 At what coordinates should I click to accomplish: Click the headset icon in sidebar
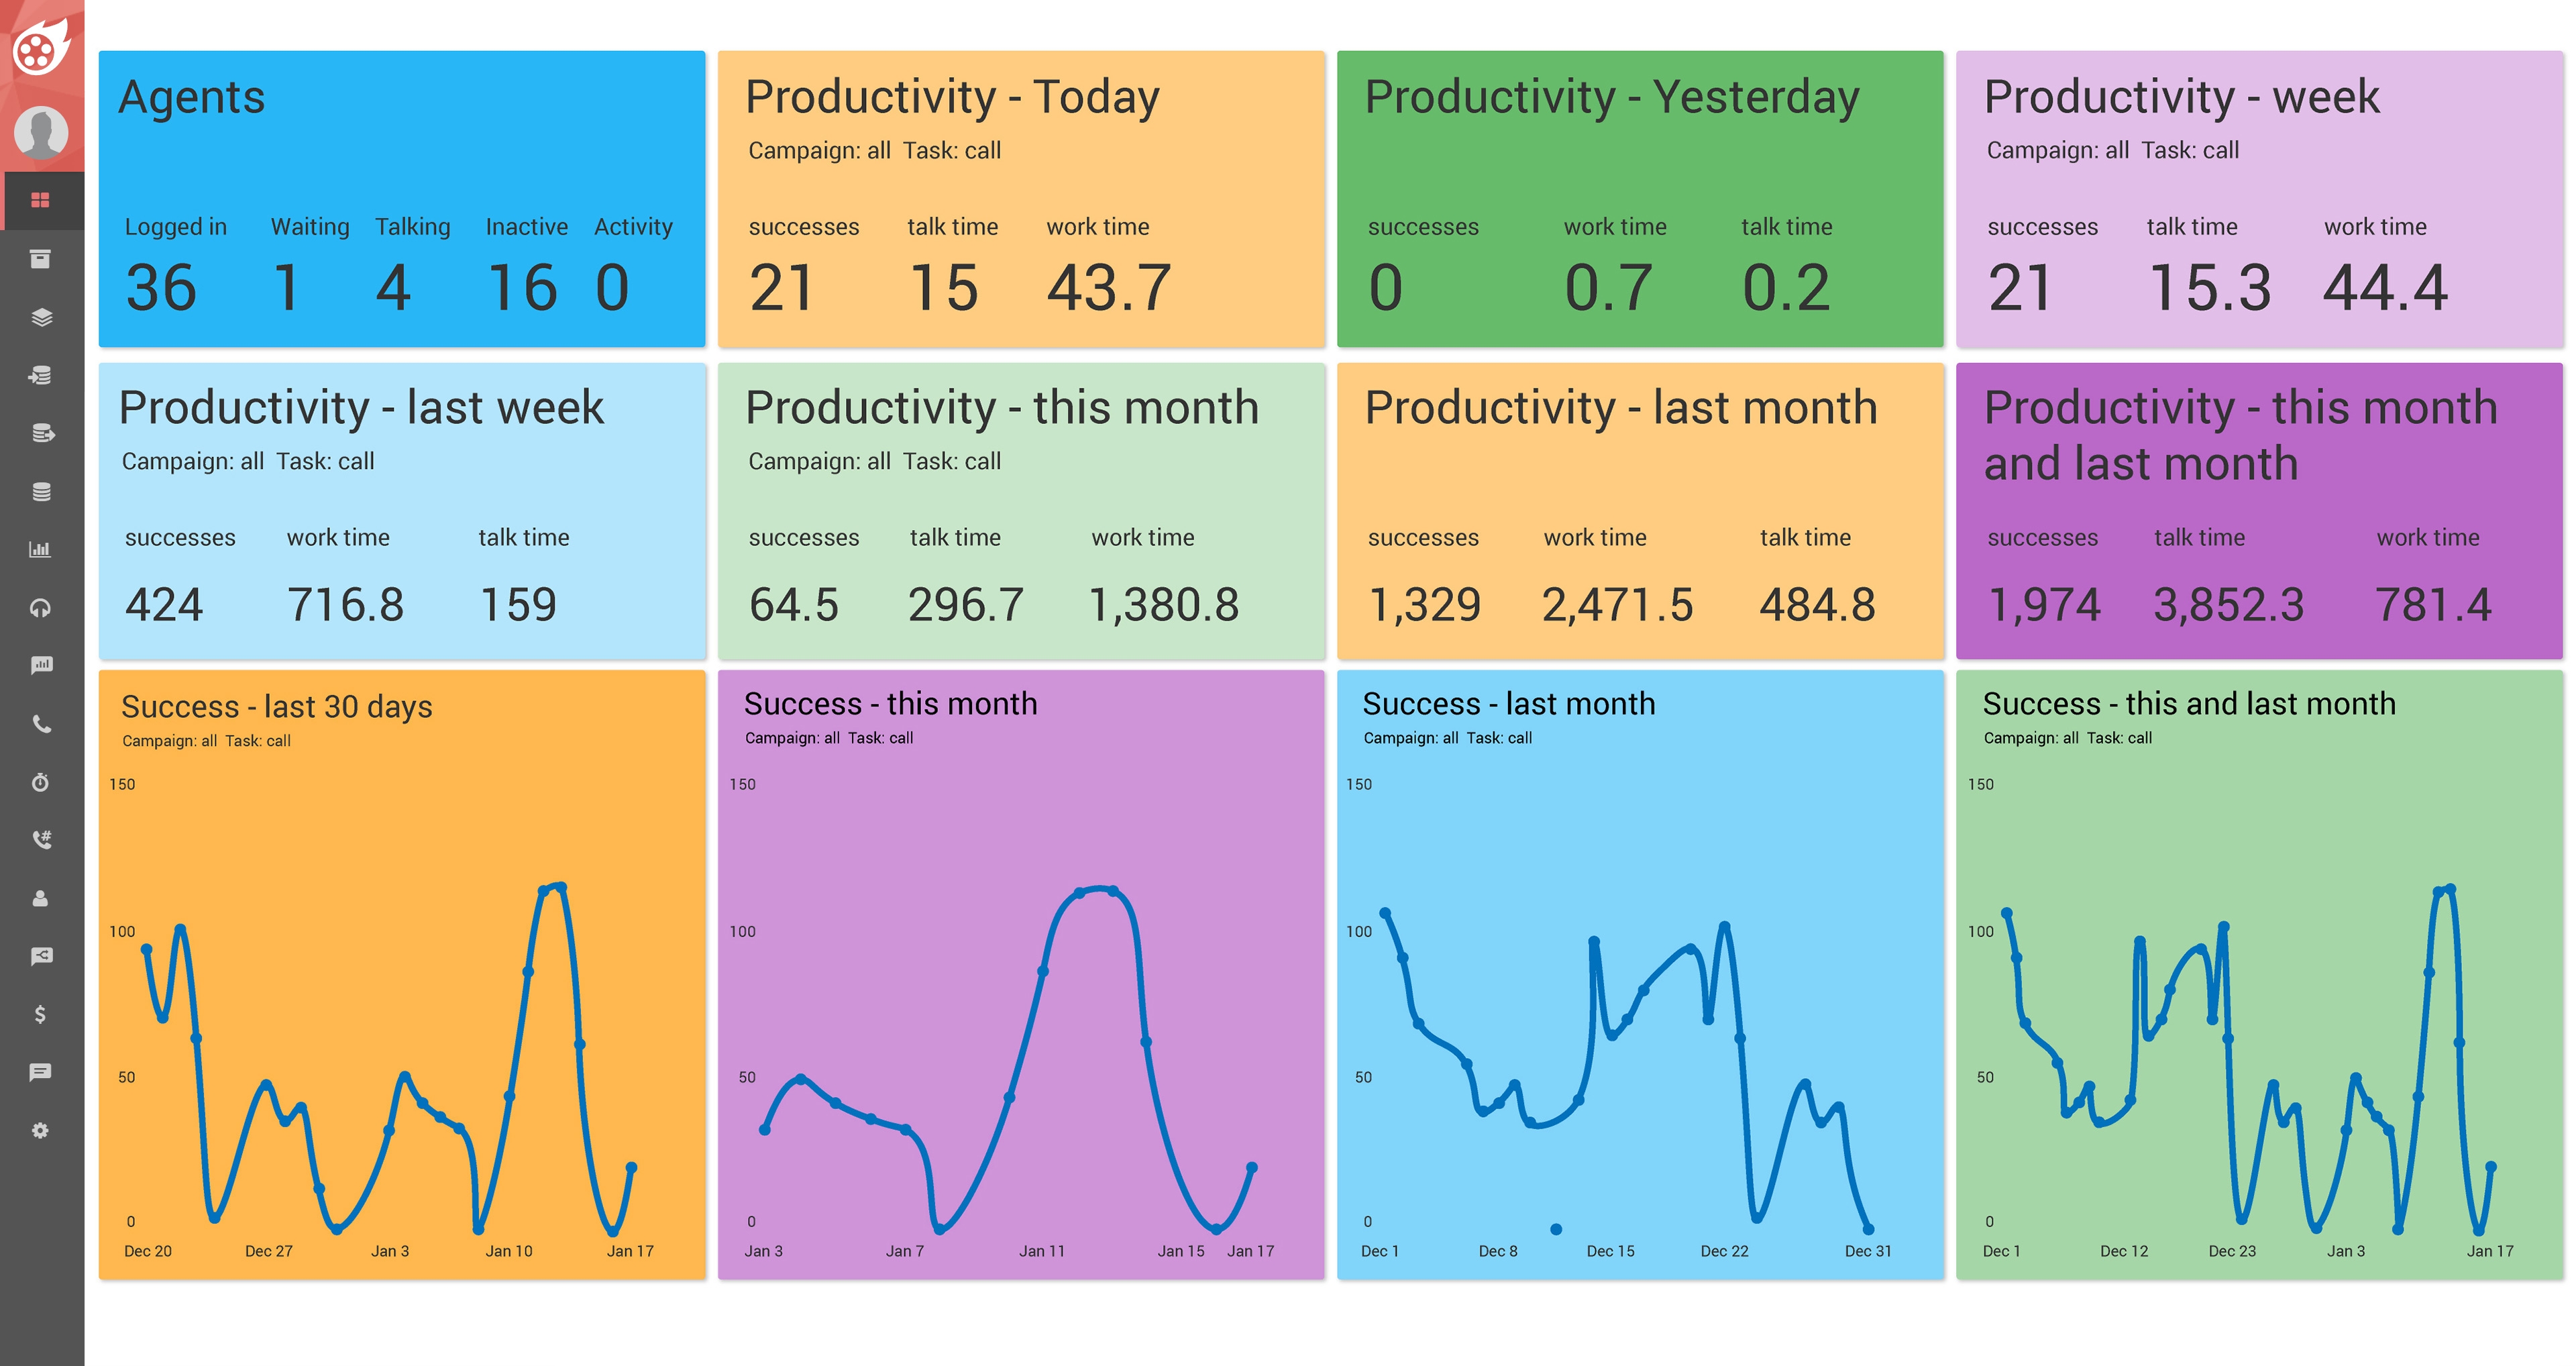pyautogui.click(x=41, y=607)
